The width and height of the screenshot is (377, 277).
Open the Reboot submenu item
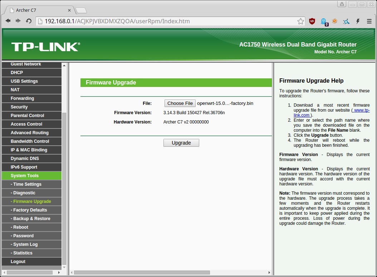coord(32,227)
